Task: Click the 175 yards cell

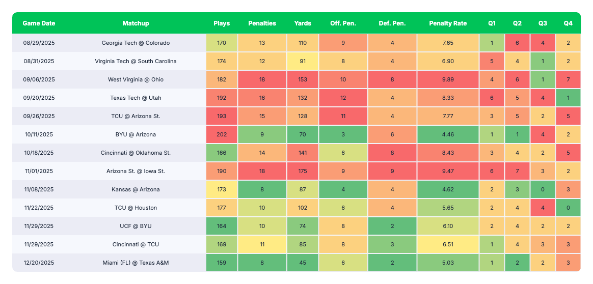Action: point(303,171)
